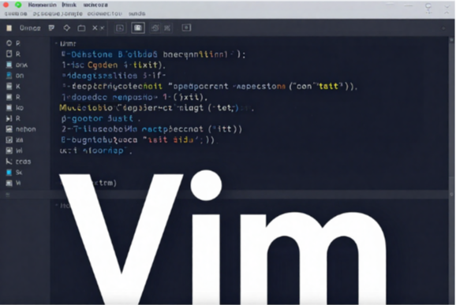Click the boxed record-dot icon in the toolbar
This screenshot has width=456, height=305.
pos(186,28)
